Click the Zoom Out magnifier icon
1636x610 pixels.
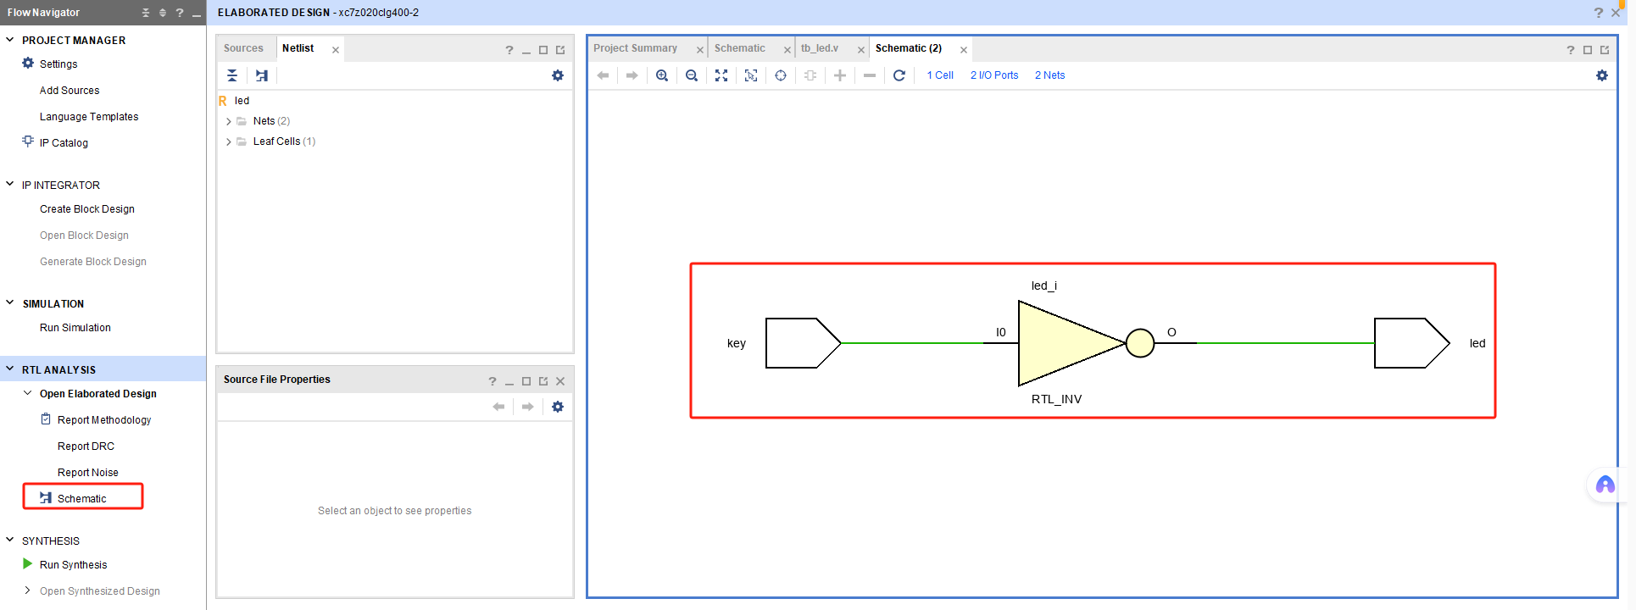coord(692,75)
